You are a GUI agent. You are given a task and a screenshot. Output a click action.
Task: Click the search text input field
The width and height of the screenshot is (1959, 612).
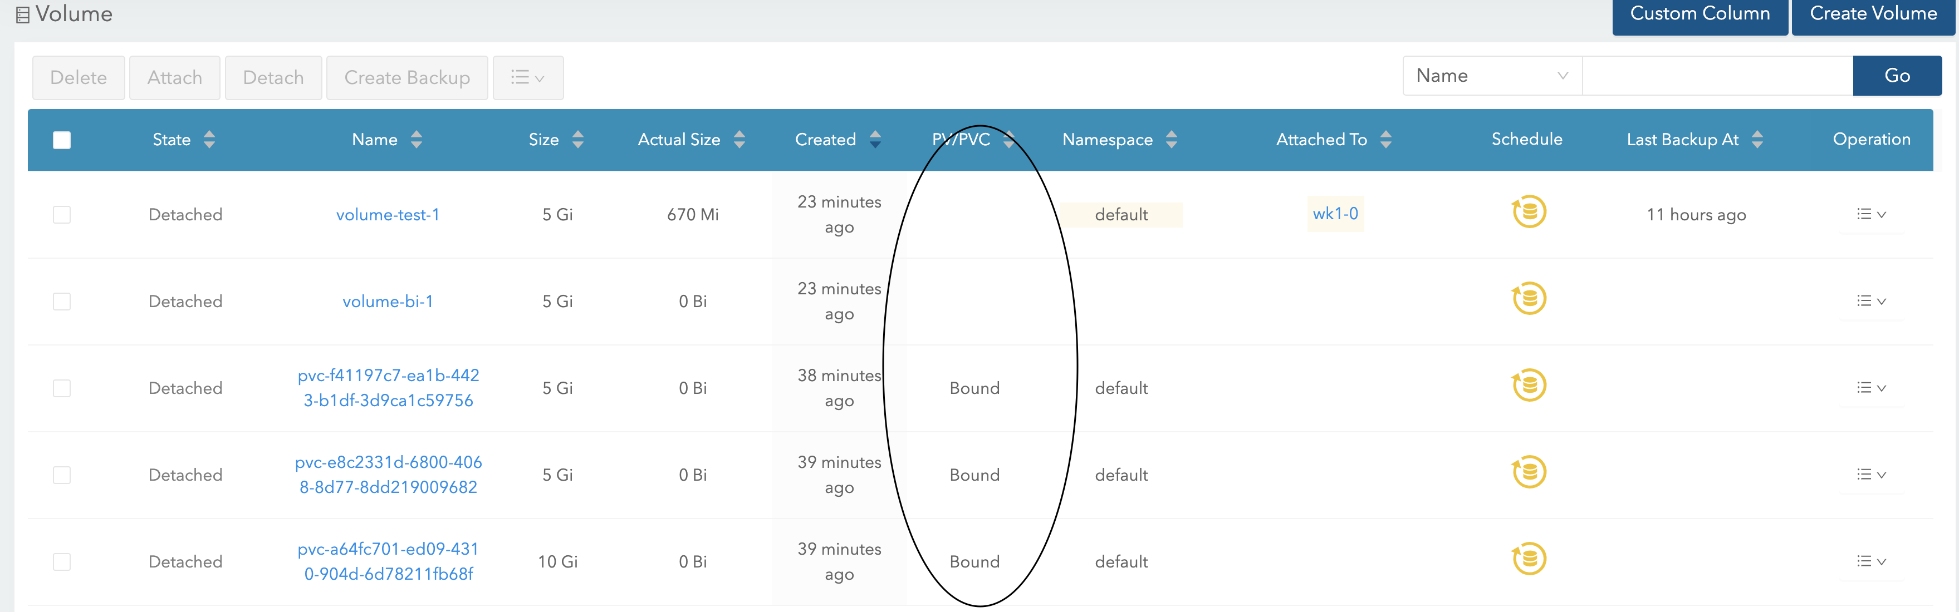pos(1716,75)
